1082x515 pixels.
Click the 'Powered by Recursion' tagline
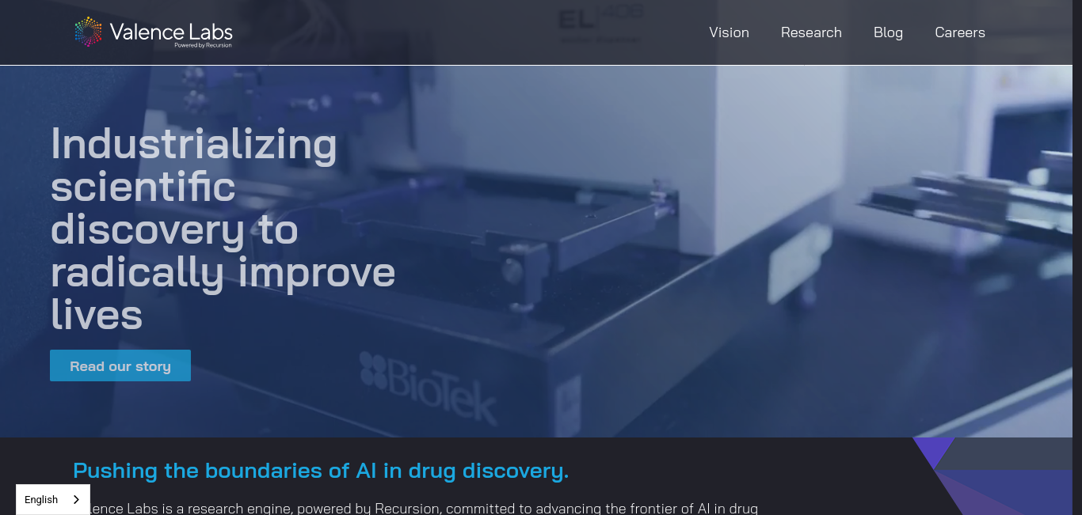pyautogui.click(x=203, y=46)
